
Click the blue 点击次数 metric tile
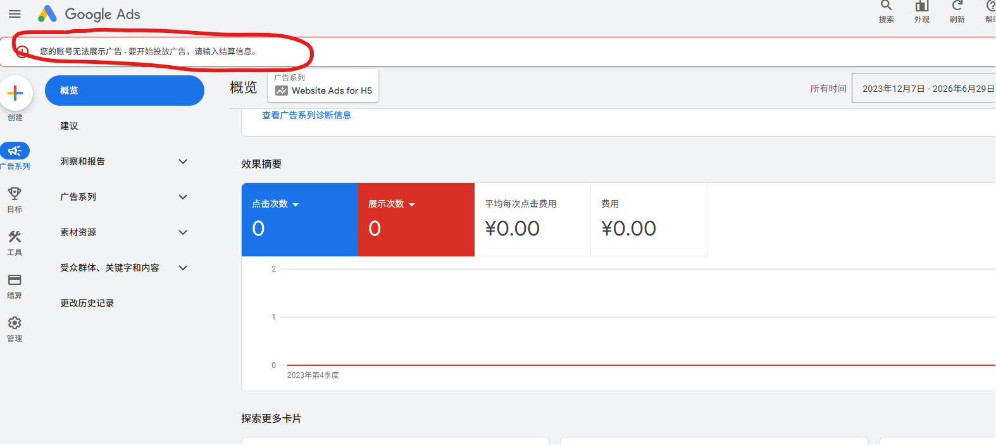pyautogui.click(x=300, y=220)
